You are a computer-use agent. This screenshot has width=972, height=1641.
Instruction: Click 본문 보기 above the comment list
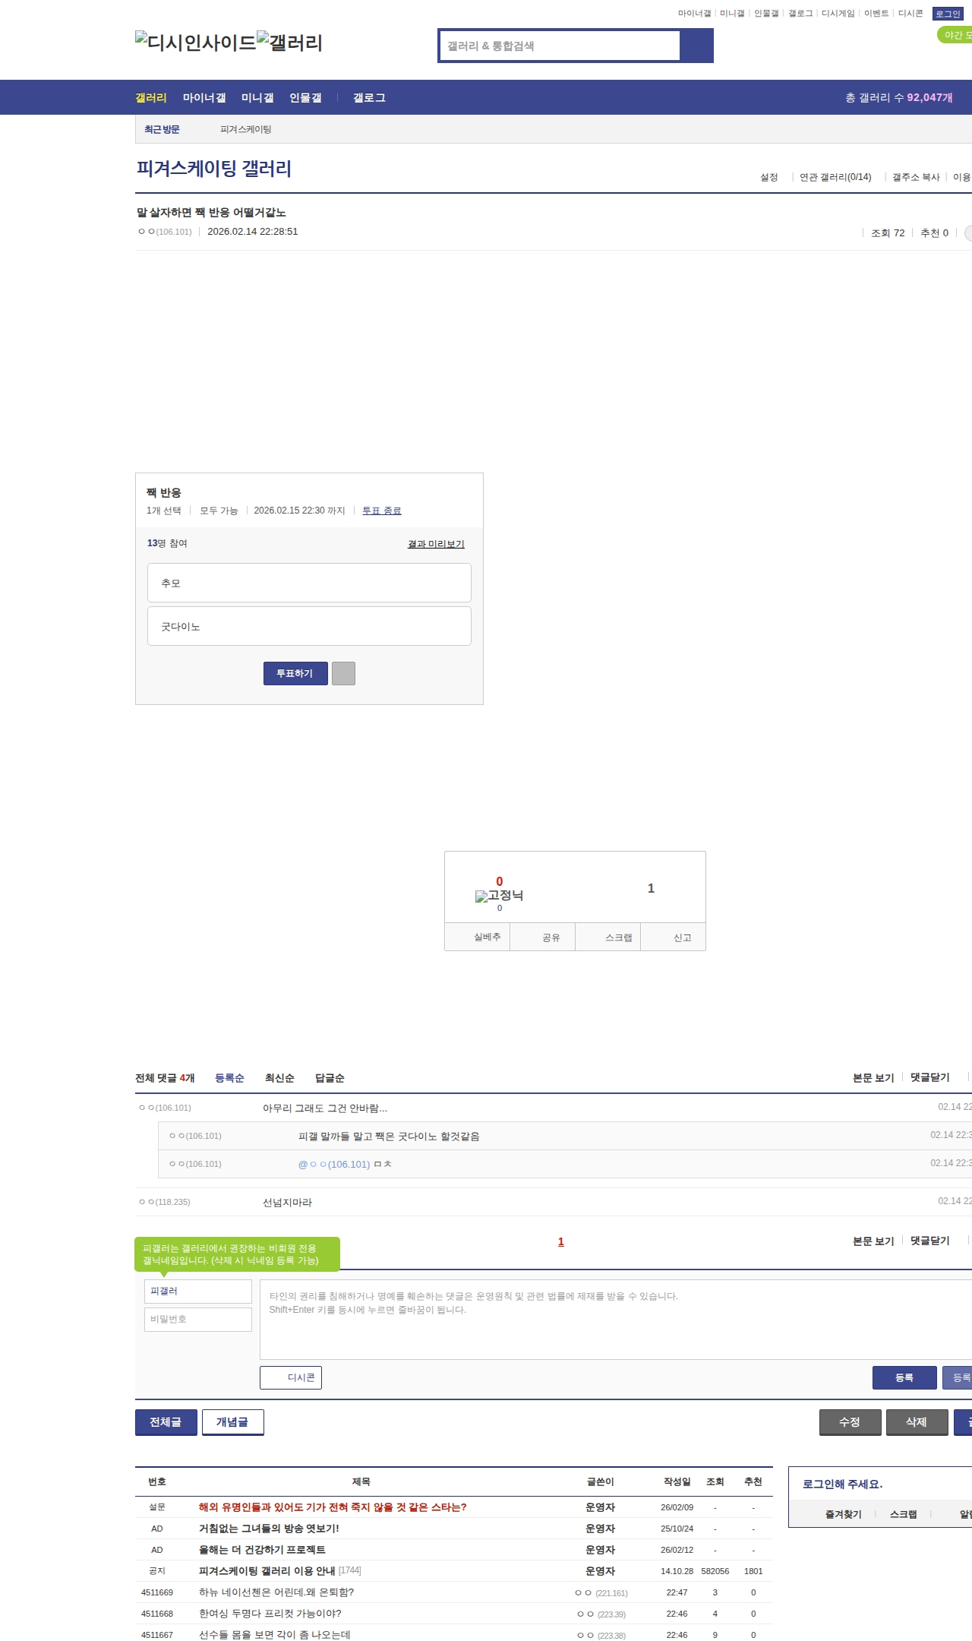pyautogui.click(x=873, y=1078)
